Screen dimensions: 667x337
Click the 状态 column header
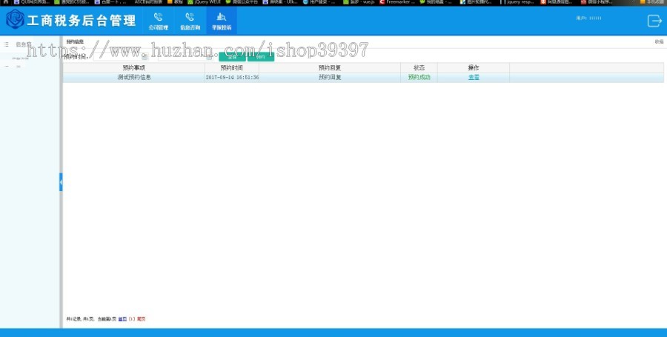pyautogui.click(x=419, y=67)
